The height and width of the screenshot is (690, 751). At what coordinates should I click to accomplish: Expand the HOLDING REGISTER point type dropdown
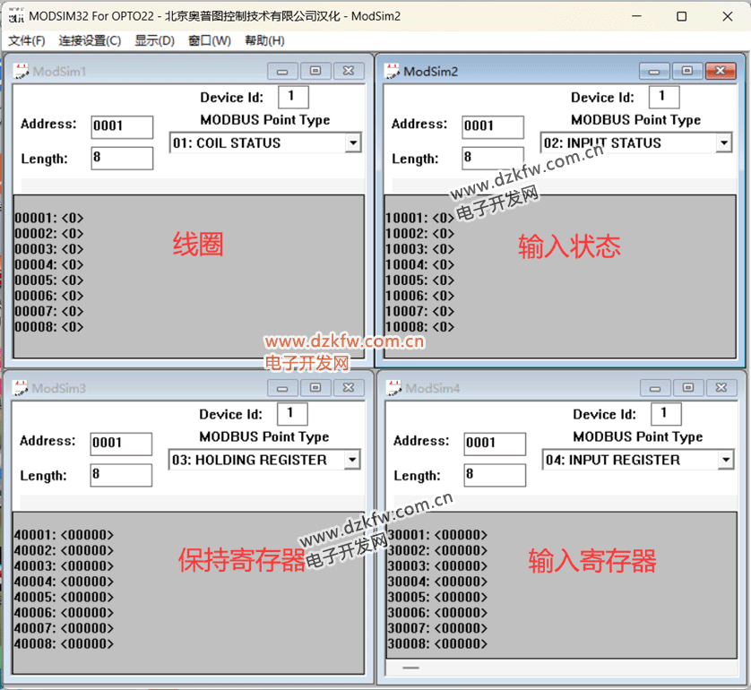(x=352, y=461)
